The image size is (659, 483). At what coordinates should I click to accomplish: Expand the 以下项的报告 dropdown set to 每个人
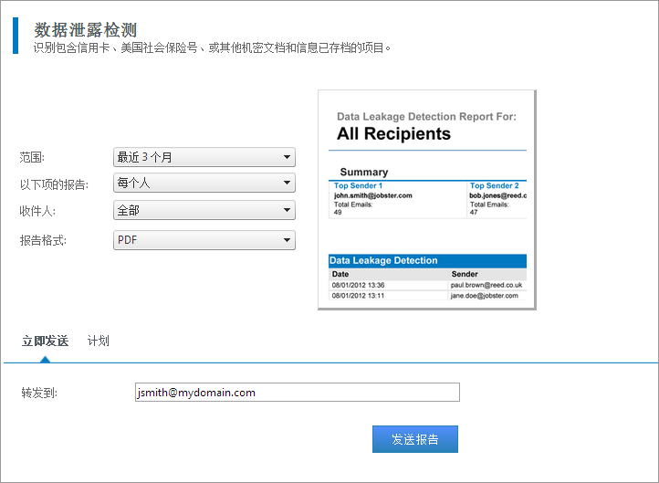point(204,184)
